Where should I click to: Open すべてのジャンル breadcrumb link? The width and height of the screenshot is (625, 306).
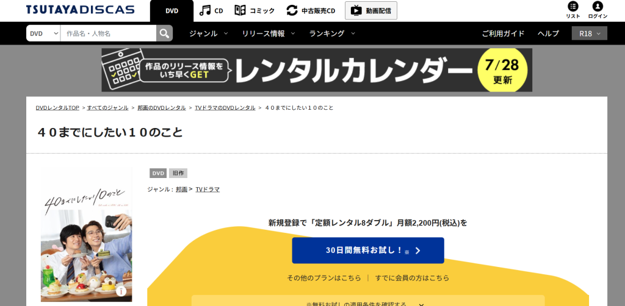click(107, 108)
